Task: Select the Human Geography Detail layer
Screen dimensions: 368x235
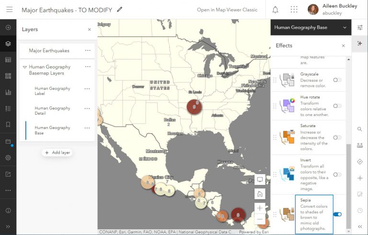Action: point(52,111)
